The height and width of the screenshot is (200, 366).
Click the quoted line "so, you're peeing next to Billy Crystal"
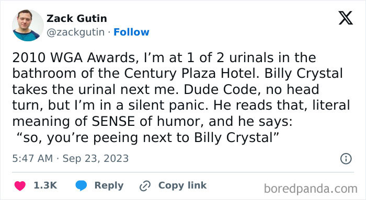pyautogui.click(x=148, y=137)
